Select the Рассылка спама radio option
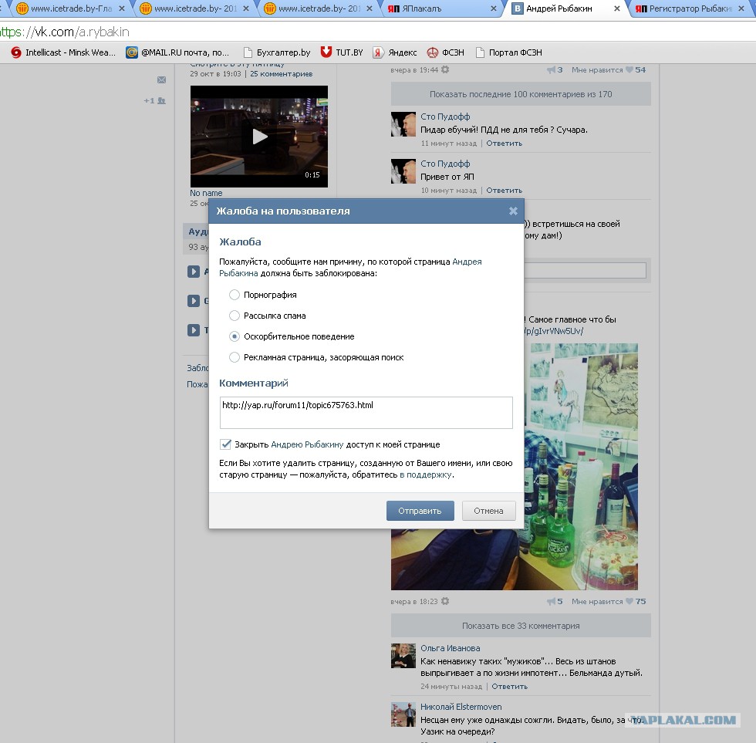Image resolution: width=756 pixels, height=743 pixels. coord(235,316)
